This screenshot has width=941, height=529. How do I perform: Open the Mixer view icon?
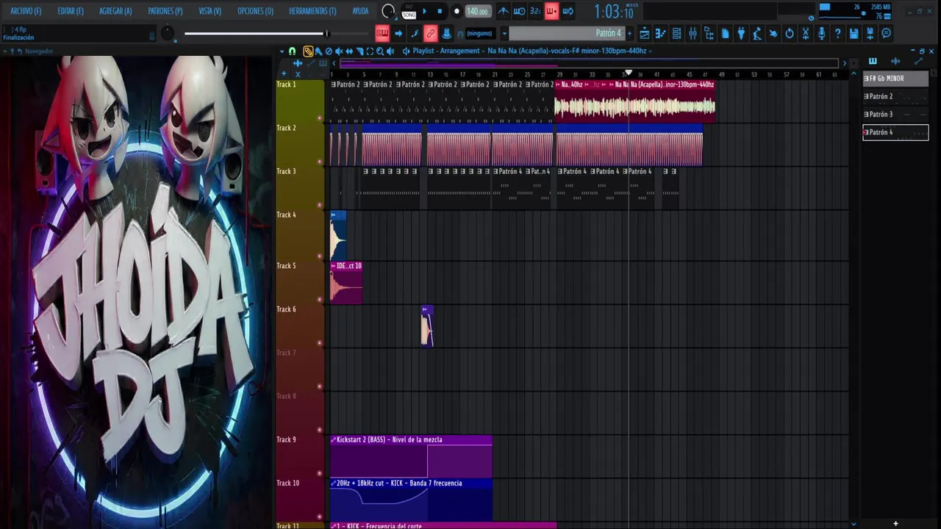[x=693, y=33]
